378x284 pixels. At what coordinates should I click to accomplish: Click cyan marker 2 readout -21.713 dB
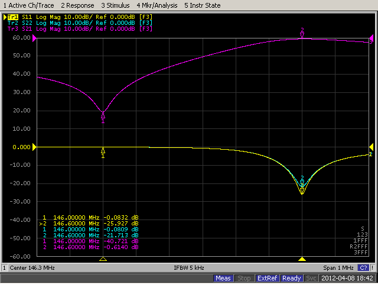coord(90,235)
